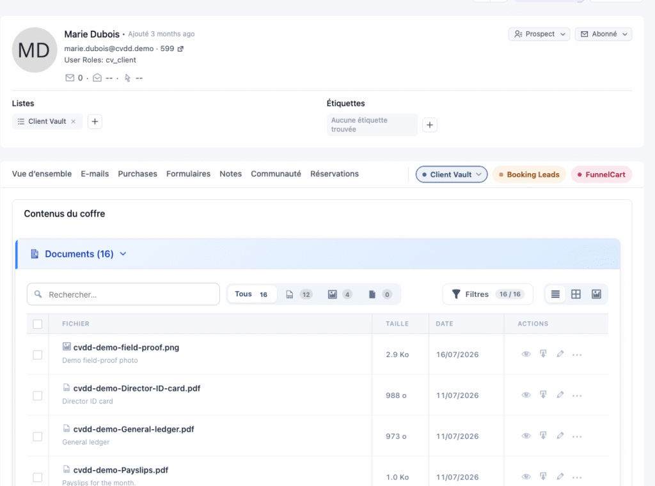Open more actions for cvdd-demo-field-proof.png

[x=577, y=354]
